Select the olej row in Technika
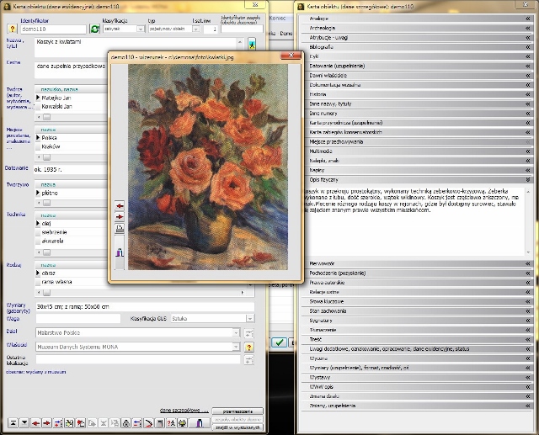The height and width of the screenshot is (435, 539). coord(72,224)
